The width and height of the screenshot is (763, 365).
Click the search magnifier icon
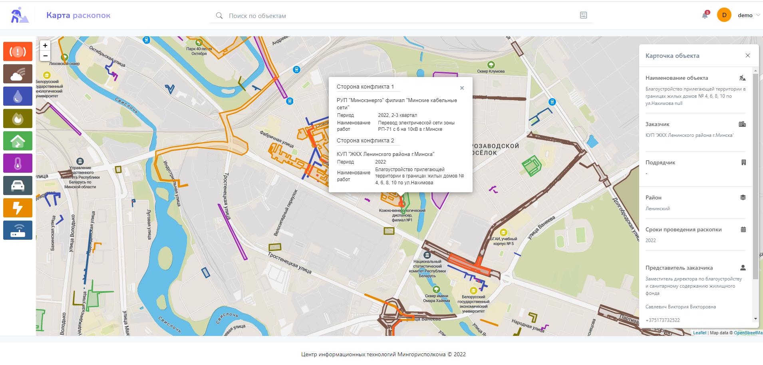[x=219, y=16]
